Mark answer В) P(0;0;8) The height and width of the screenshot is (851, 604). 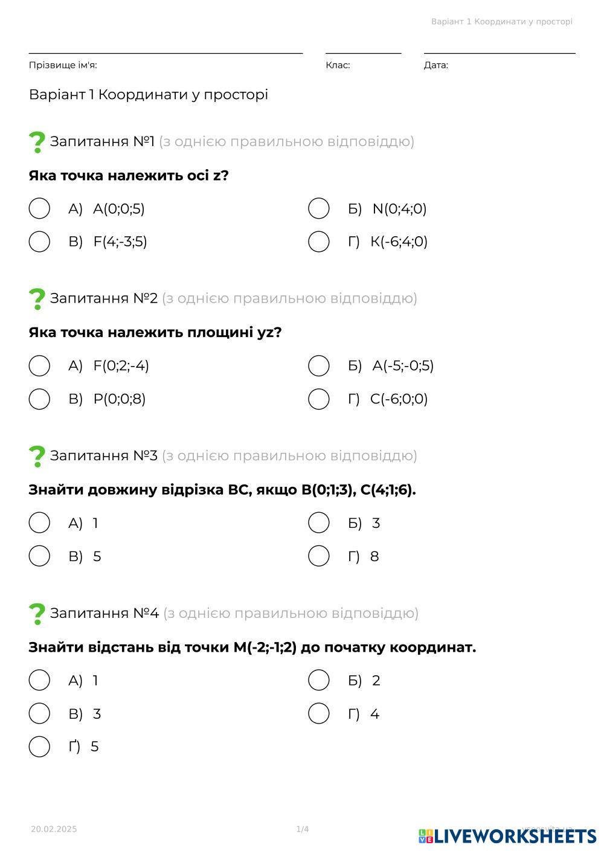(x=39, y=399)
